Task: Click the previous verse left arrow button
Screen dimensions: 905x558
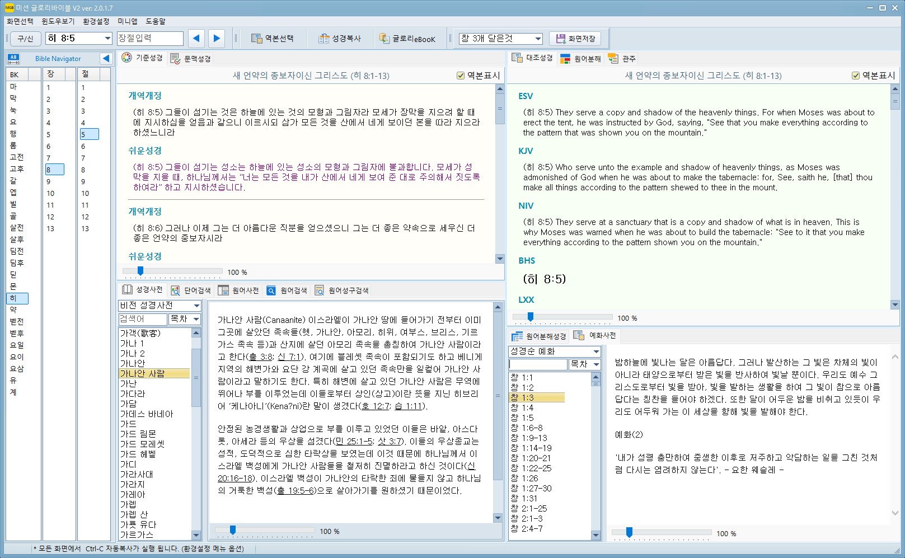Action: 196,38
